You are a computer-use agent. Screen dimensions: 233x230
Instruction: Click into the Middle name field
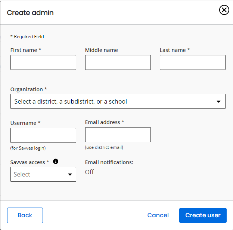pyautogui.click(x=118, y=62)
